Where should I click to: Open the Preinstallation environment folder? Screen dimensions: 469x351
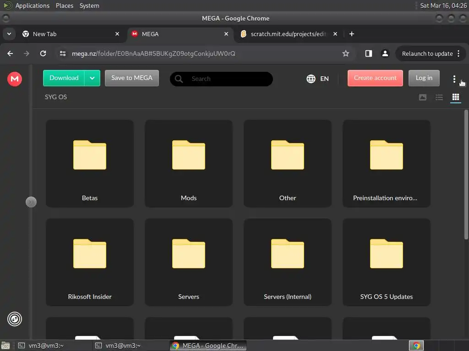(x=387, y=164)
